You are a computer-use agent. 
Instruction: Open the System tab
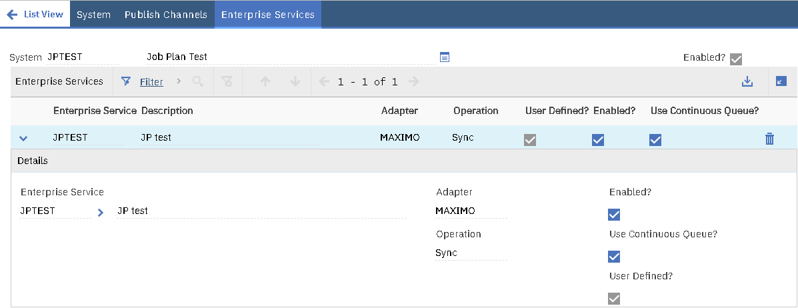click(x=93, y=14)
